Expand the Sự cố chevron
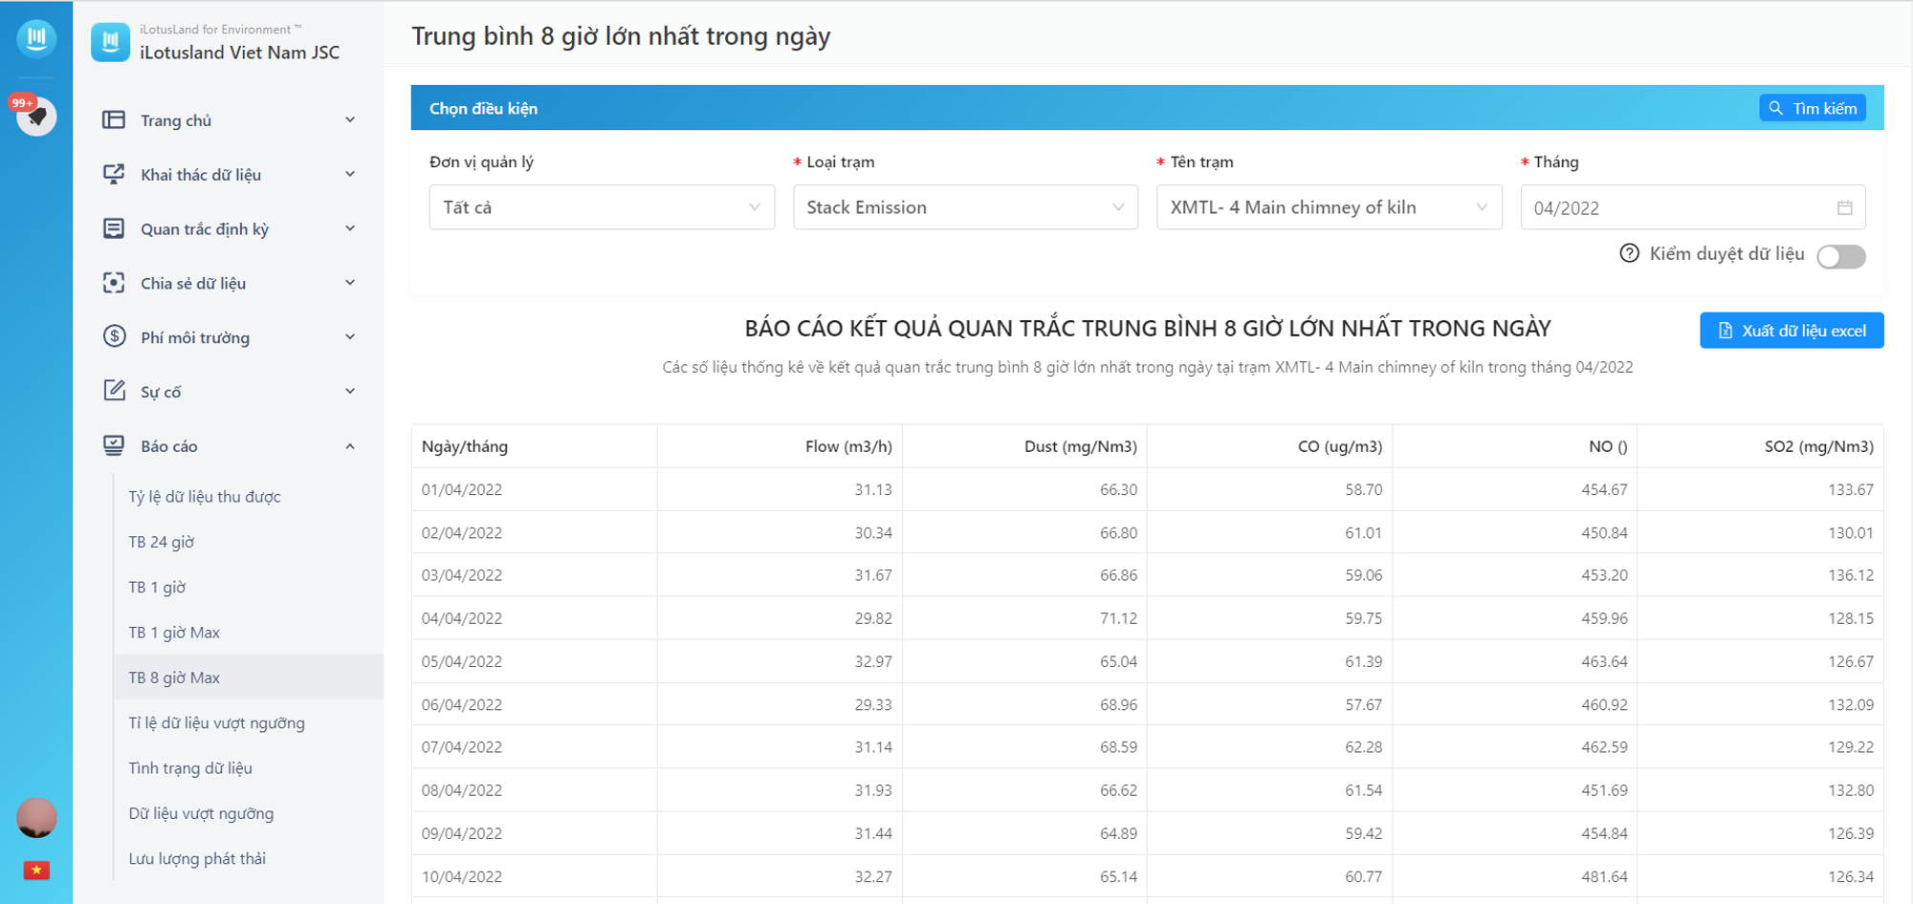The height and width of the screenshot is (904, 1913). [350, 391]
